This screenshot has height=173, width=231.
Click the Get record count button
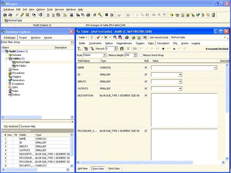coord(159,38)
